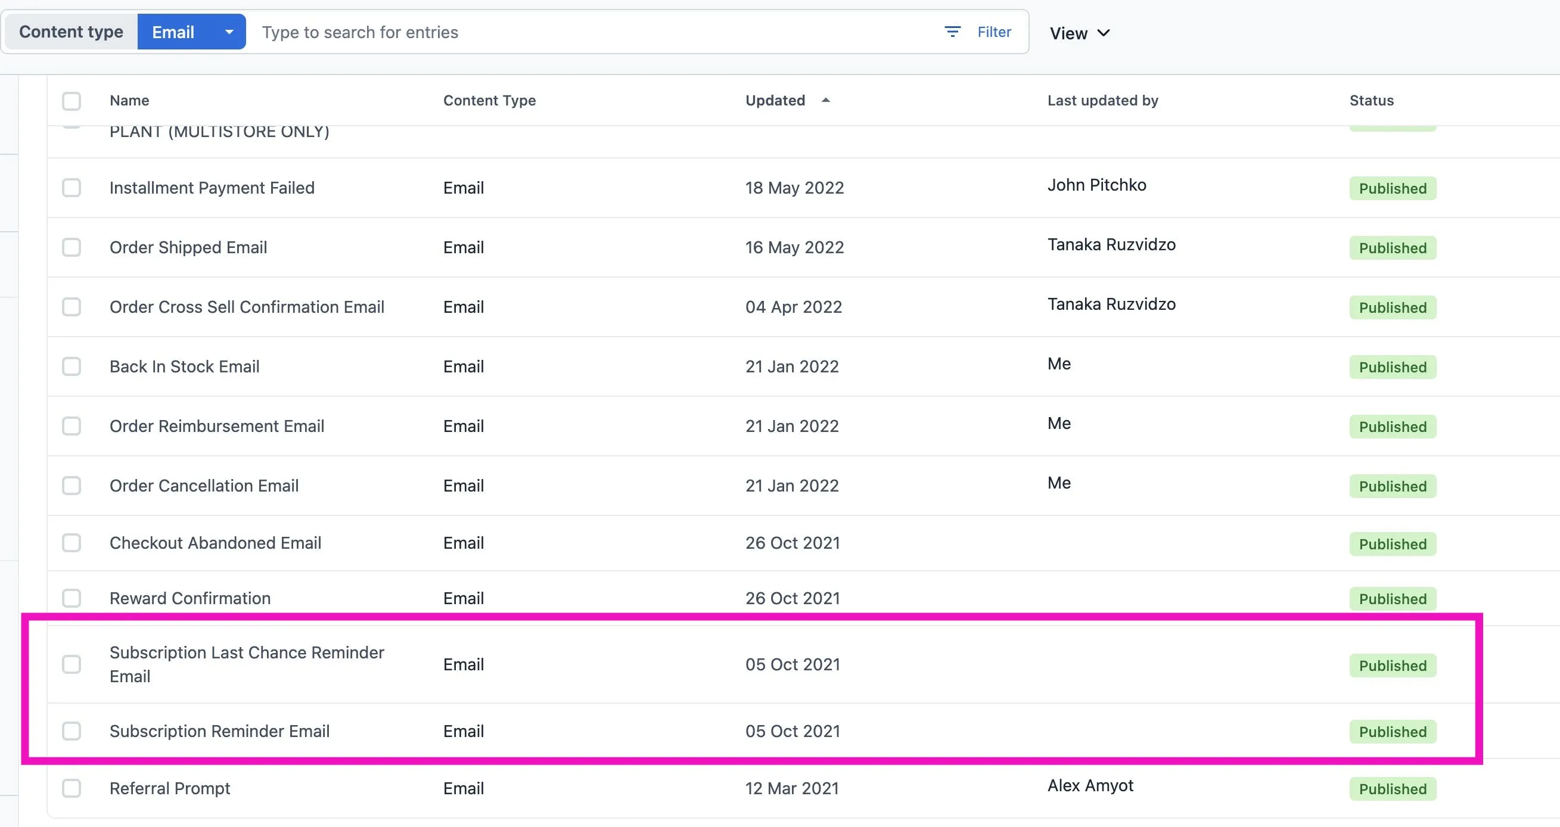This screenshot has height=827, width=1560.
Task: Open the Order Reimbursement Email entry
Action: 217,426
